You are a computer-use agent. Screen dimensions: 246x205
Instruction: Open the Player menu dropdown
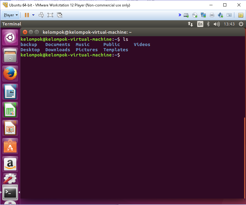[x=10, y=15]
